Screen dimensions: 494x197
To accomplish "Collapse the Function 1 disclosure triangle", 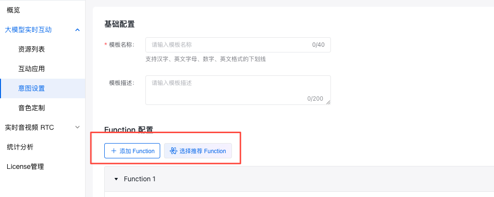I will point(116,179).
